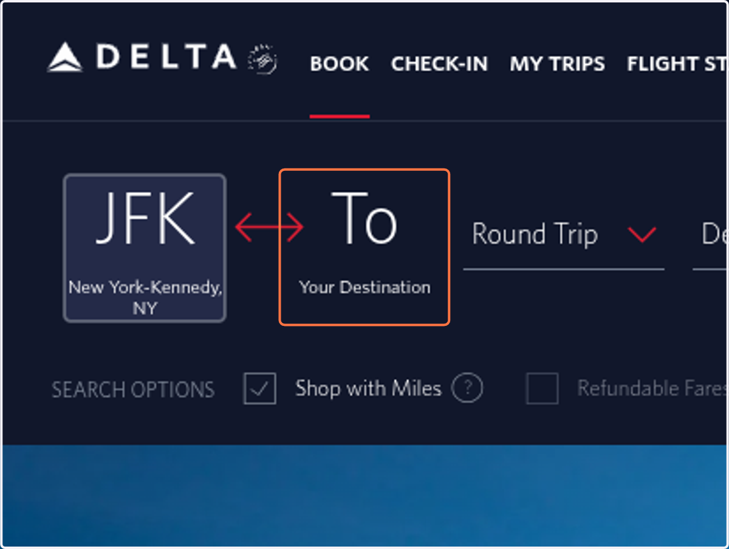
Task: Change the JFK New York-Kennedy origin airport
Action: [x=145, y=248]
